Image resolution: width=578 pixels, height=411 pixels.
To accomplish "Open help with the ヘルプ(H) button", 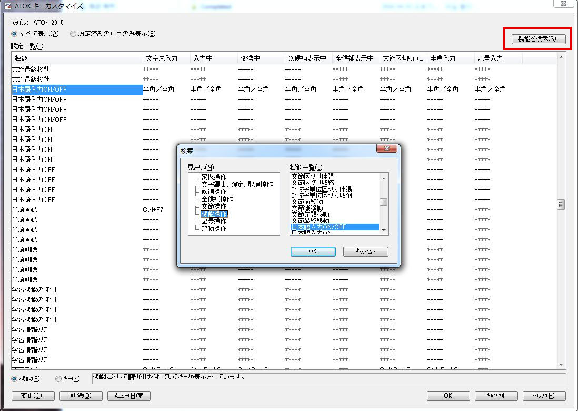I will coord(544,396).
